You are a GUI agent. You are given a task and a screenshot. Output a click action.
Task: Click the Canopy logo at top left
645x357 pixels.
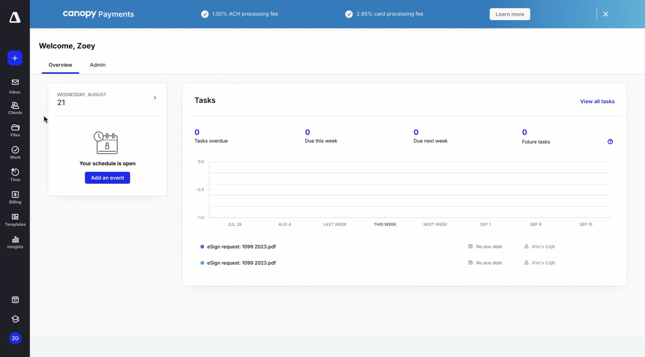coord(15,17)
